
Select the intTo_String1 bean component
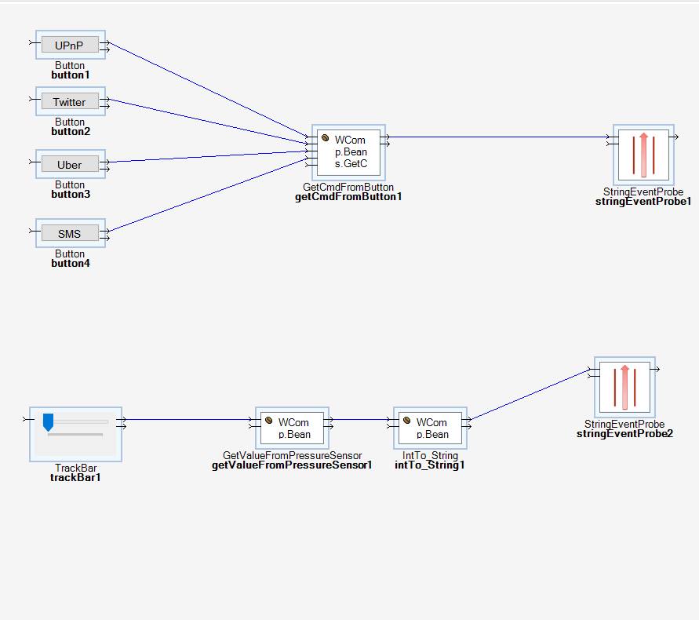click(x=431, y=428)
